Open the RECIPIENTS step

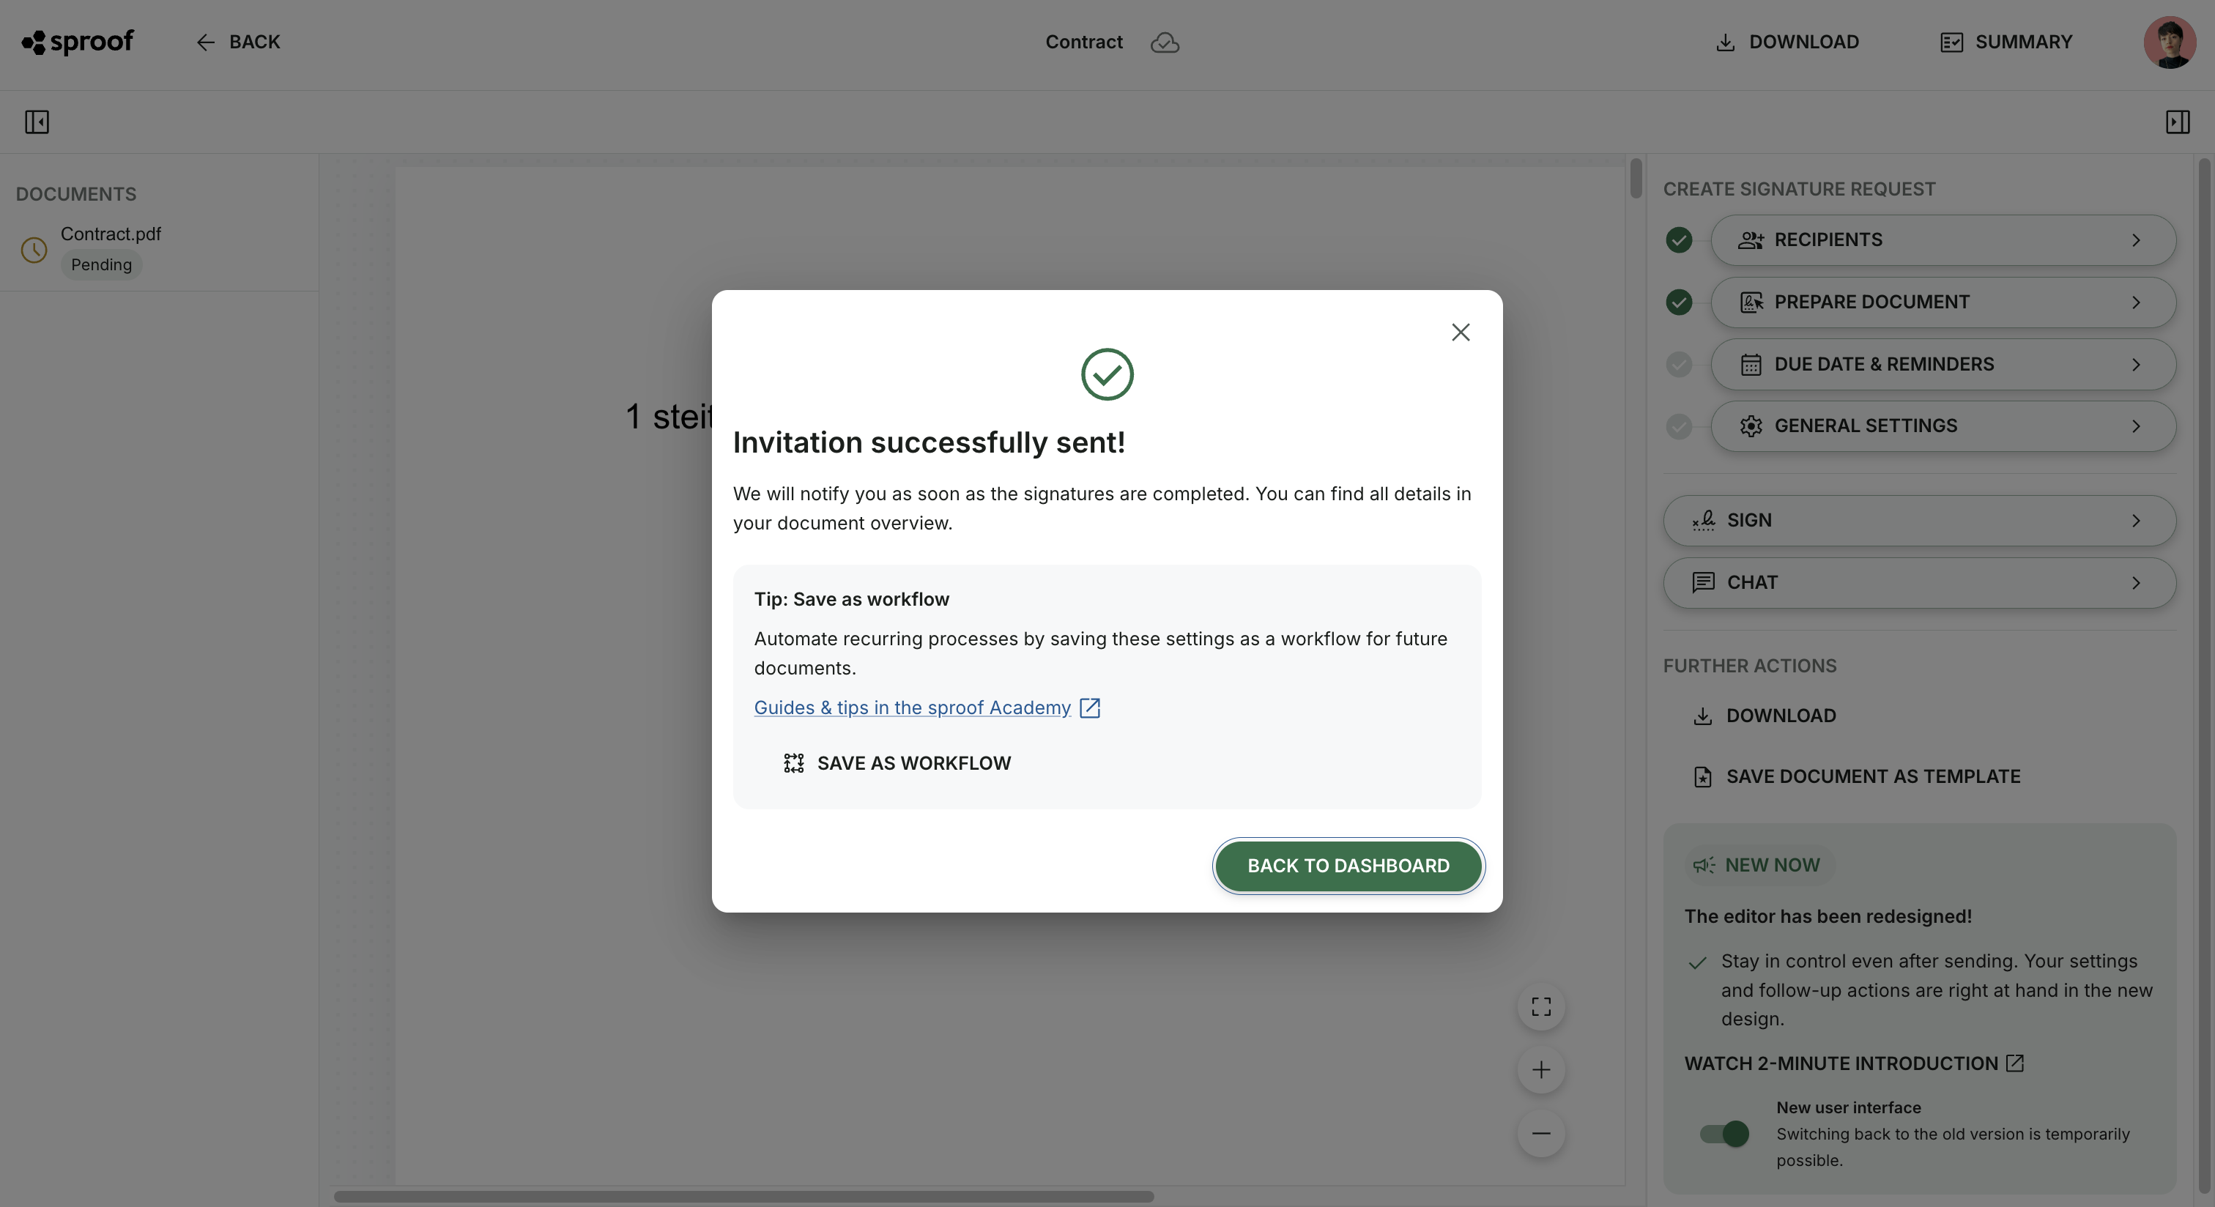pyautogui.click(x=1943, y=239)
